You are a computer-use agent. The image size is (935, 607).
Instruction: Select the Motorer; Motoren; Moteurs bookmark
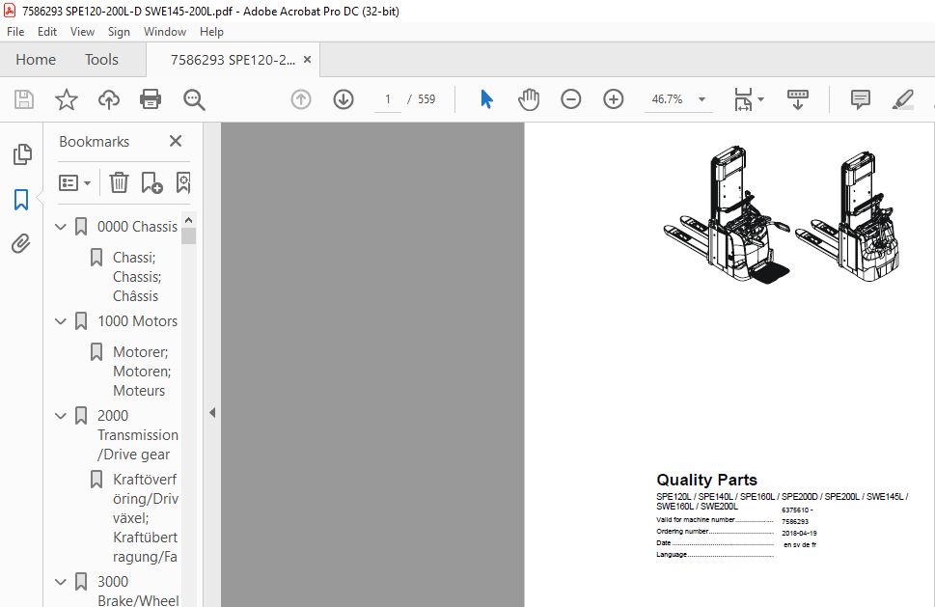142,372
